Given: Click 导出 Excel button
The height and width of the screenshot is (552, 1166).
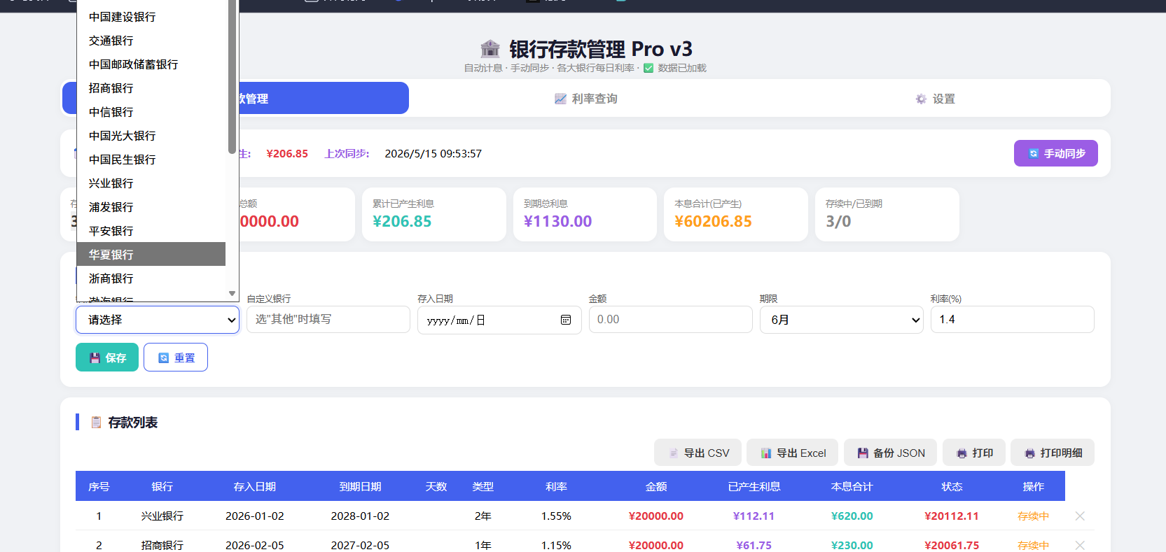Looking at the screenshot, I should click(793, 453).
